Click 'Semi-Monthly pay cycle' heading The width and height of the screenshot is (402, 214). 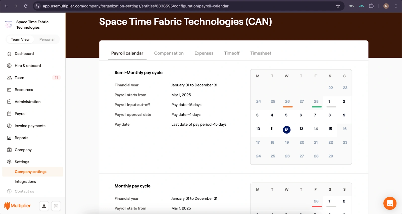pos(138,73)
